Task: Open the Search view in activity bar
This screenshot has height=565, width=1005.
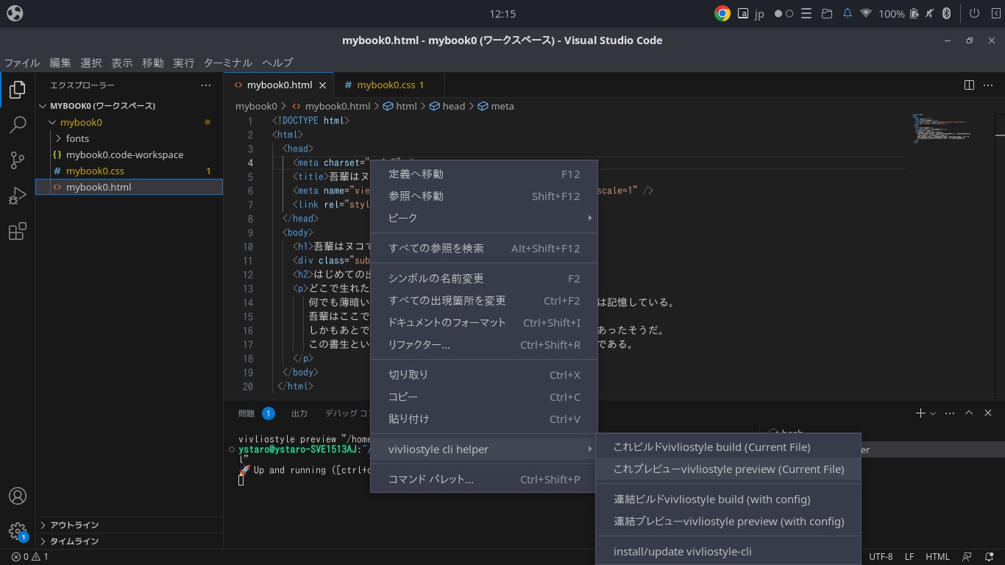Action: (x=18, y=125)
